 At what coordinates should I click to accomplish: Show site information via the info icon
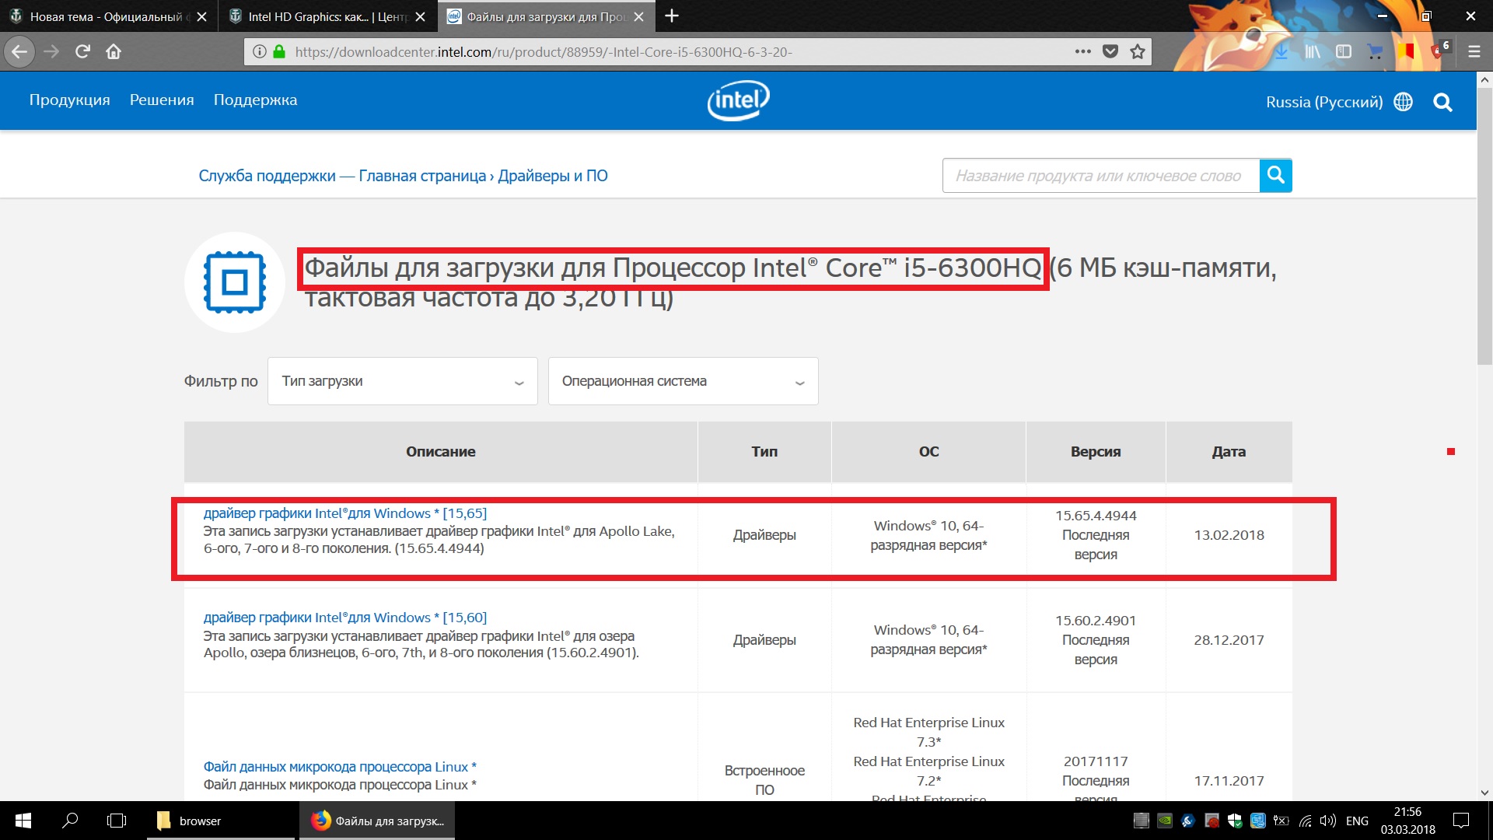pos(259,52)
